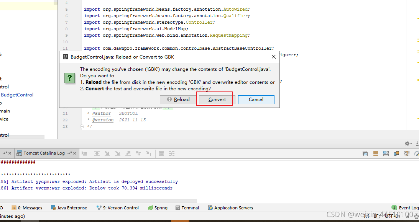Click the Spring panel icon in status bar
The width and height of the screenshot is (419, 222).
(158, 207)
